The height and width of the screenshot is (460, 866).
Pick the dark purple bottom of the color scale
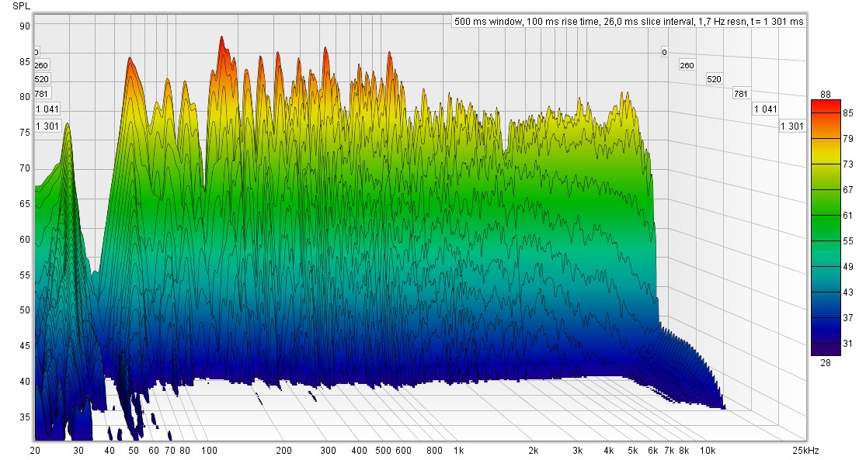pos(826,350)
